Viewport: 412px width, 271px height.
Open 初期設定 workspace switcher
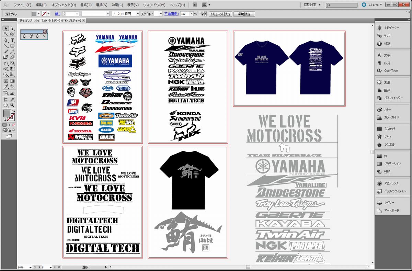[x=312, y=5]
